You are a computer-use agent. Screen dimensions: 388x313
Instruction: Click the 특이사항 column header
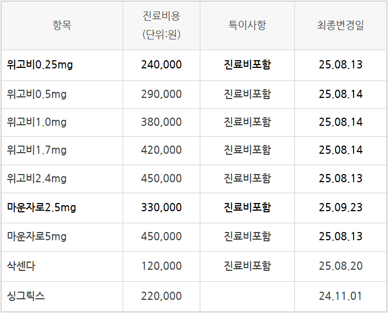247,25
